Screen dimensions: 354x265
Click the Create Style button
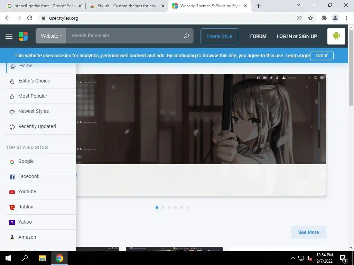pos(219,36)
